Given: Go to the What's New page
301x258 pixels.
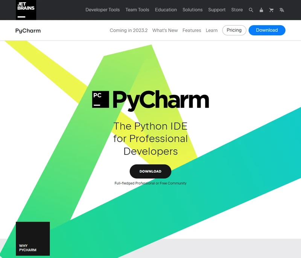Looking at the screenshot, I should coord(165,30).
